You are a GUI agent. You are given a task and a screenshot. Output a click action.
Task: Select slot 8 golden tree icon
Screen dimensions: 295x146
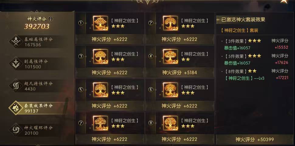[x=170, y=123]
